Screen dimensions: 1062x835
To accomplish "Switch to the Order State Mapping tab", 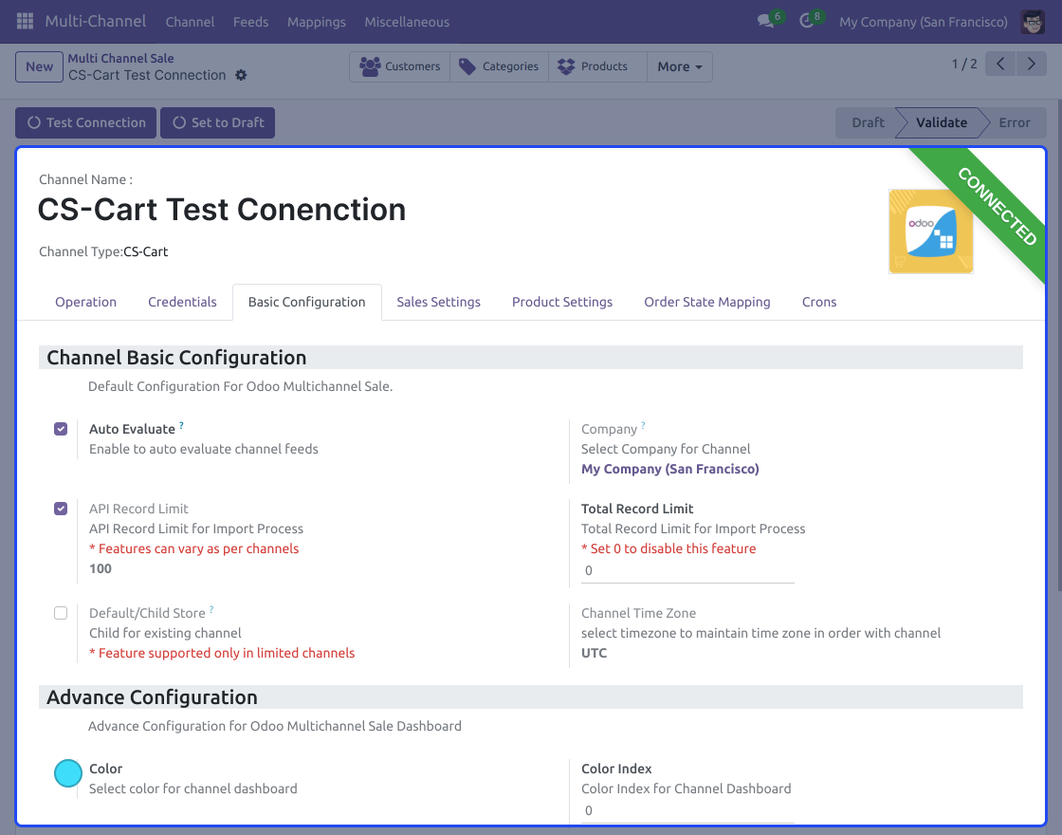I will (x=707, y=302).
